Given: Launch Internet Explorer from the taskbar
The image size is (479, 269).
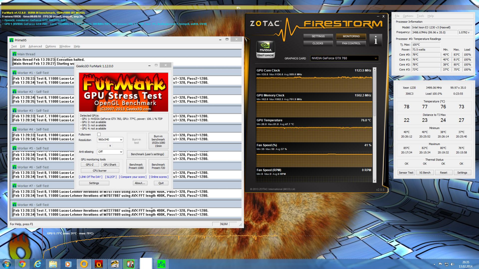Looking at the screenshot, I should pyautogui.click(x=38, y=264).
